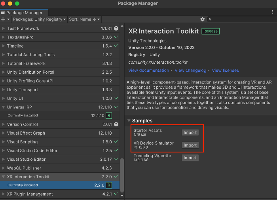Open the three-dot window options menu

point(272,12)
